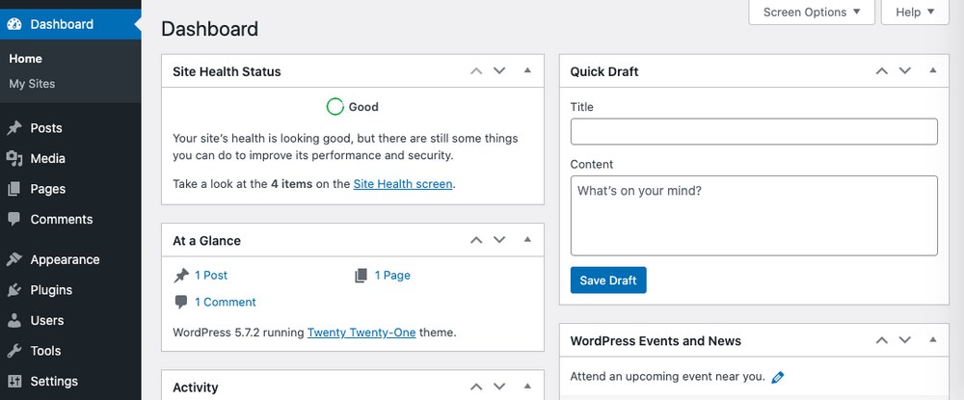Open the Site Health screen link
Viewport: 964px width, 400px height.
[x=403, y=184]
